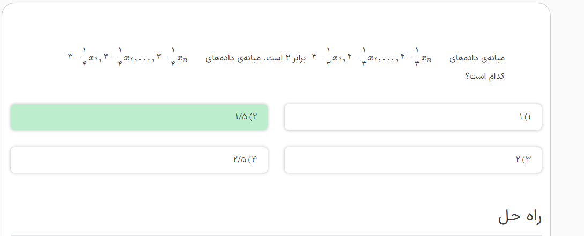Image resolution: width=584 pixels, height=236 pixels.
Task: Click the راه حل solution heading
Action: [520, 216]
